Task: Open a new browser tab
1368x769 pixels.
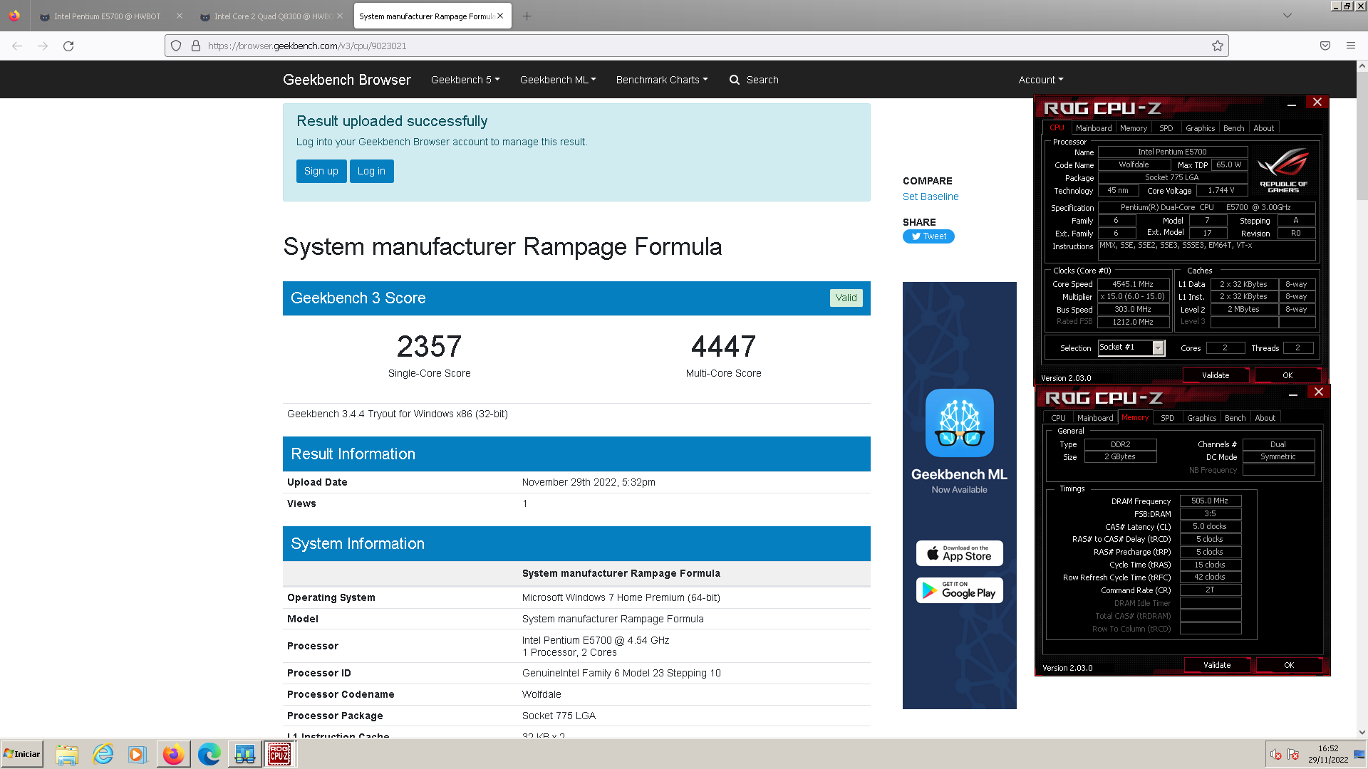Action: 527,16
